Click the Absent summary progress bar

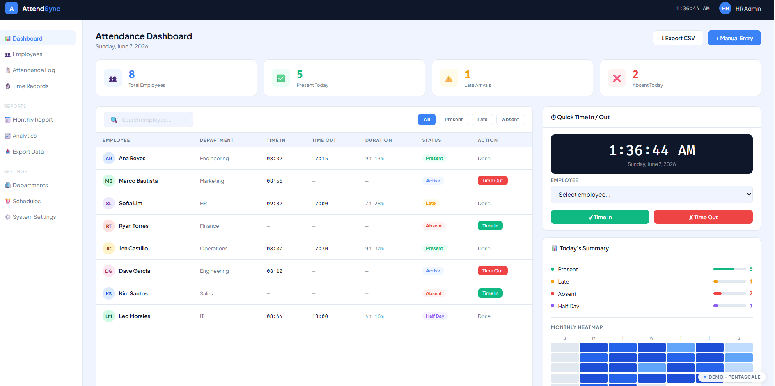point(730,293)
